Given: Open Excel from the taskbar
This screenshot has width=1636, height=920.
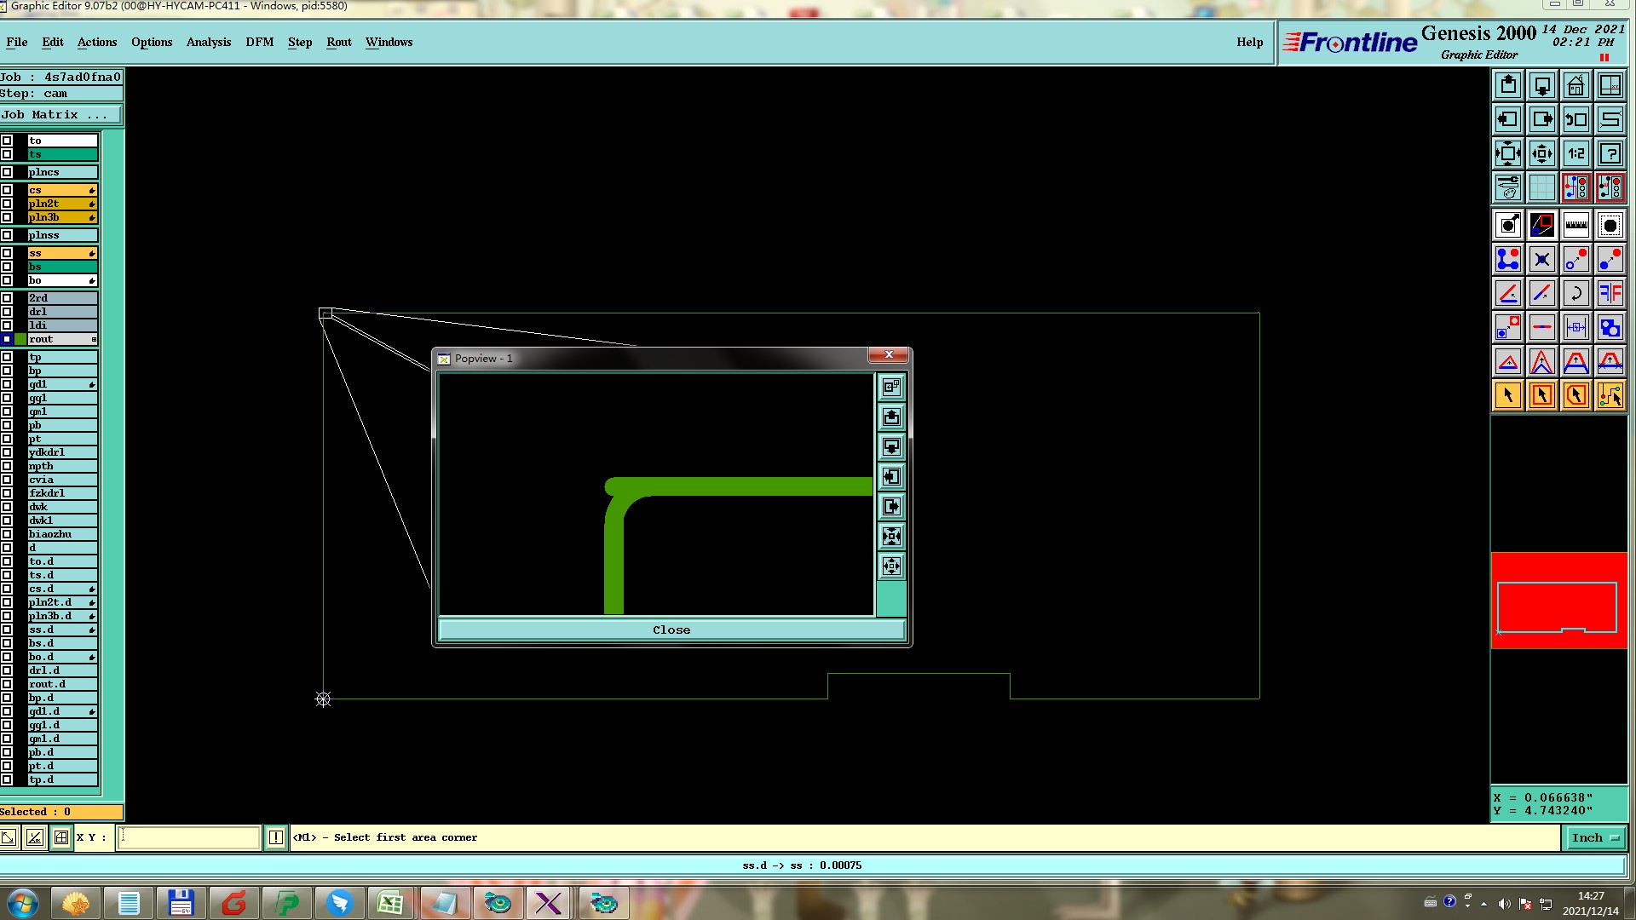Looking at the screenshot, I should pos(390,903).
